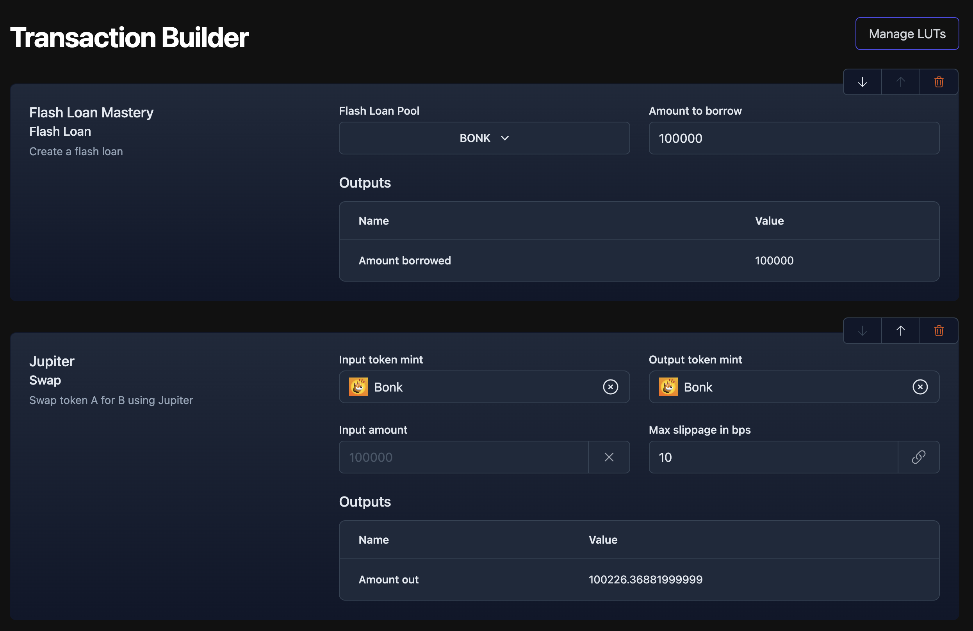This screenshot has width=973, height=631.
Task: Click the Amount out value 100226.36881999999
Action: (645, 580)
